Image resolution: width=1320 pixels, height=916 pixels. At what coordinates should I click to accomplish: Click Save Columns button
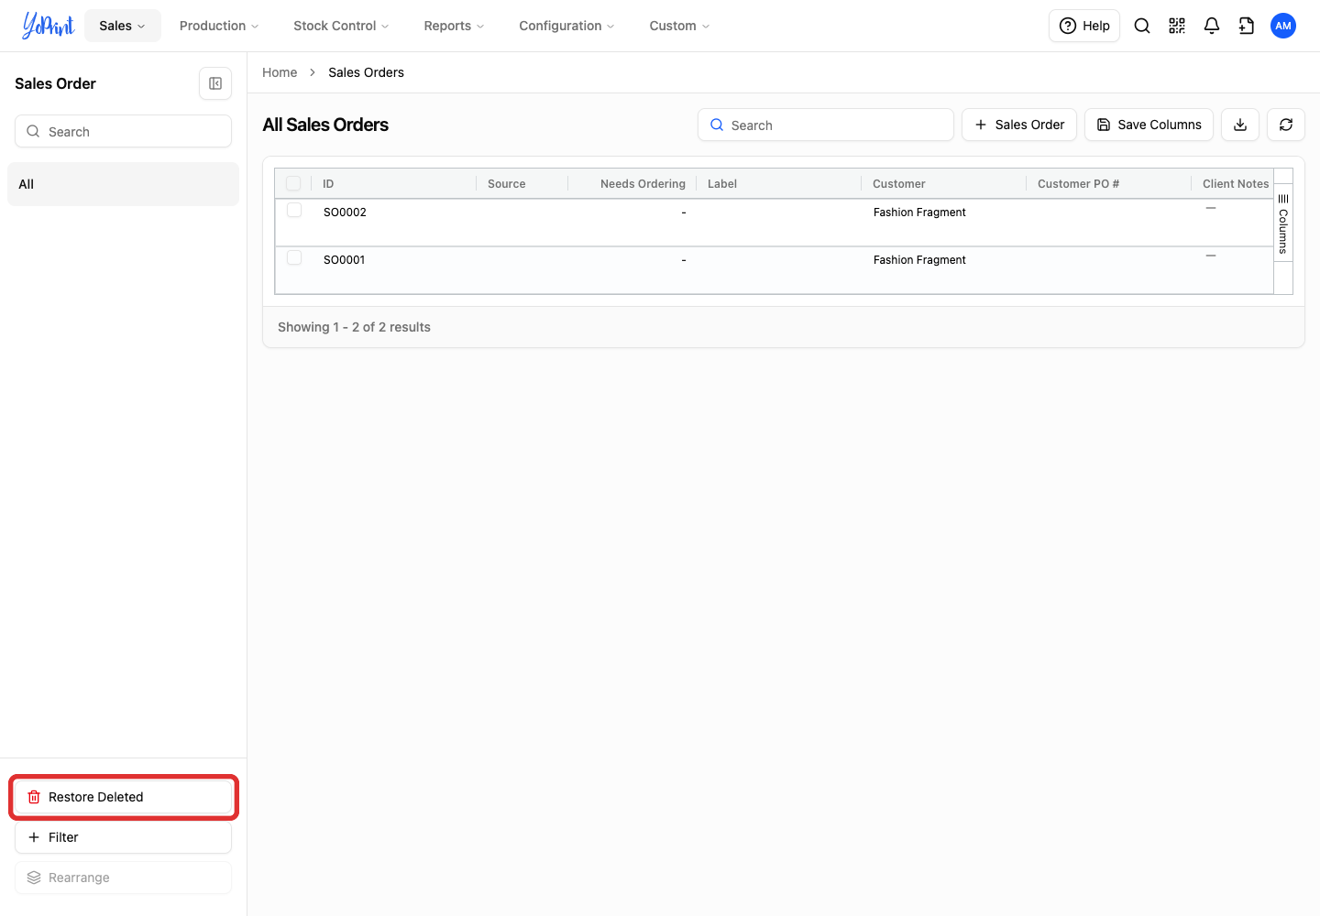[1149, 125]
